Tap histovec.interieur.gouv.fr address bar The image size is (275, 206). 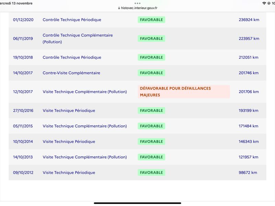[x=137, y=8]
